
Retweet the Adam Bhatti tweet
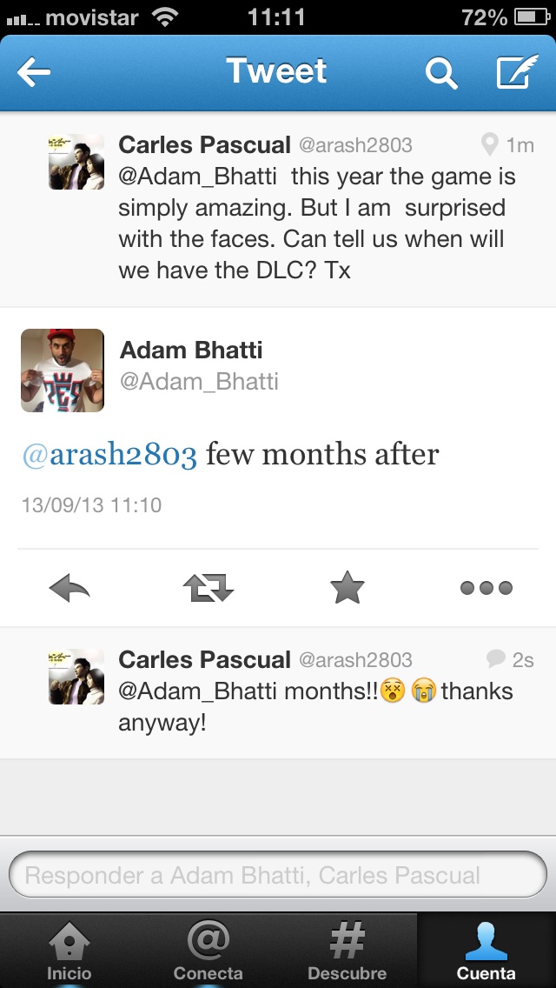tap(208, 589)
